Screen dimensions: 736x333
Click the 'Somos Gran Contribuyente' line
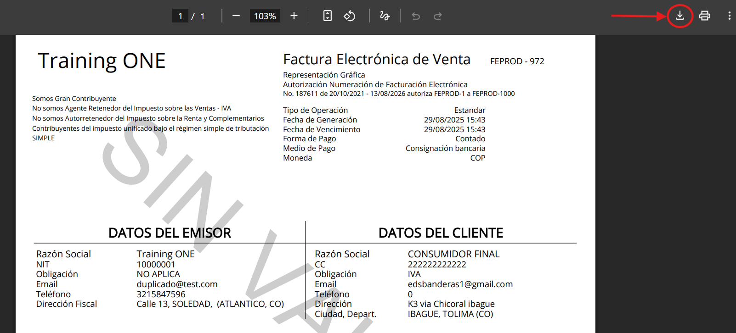coord(74,99)
